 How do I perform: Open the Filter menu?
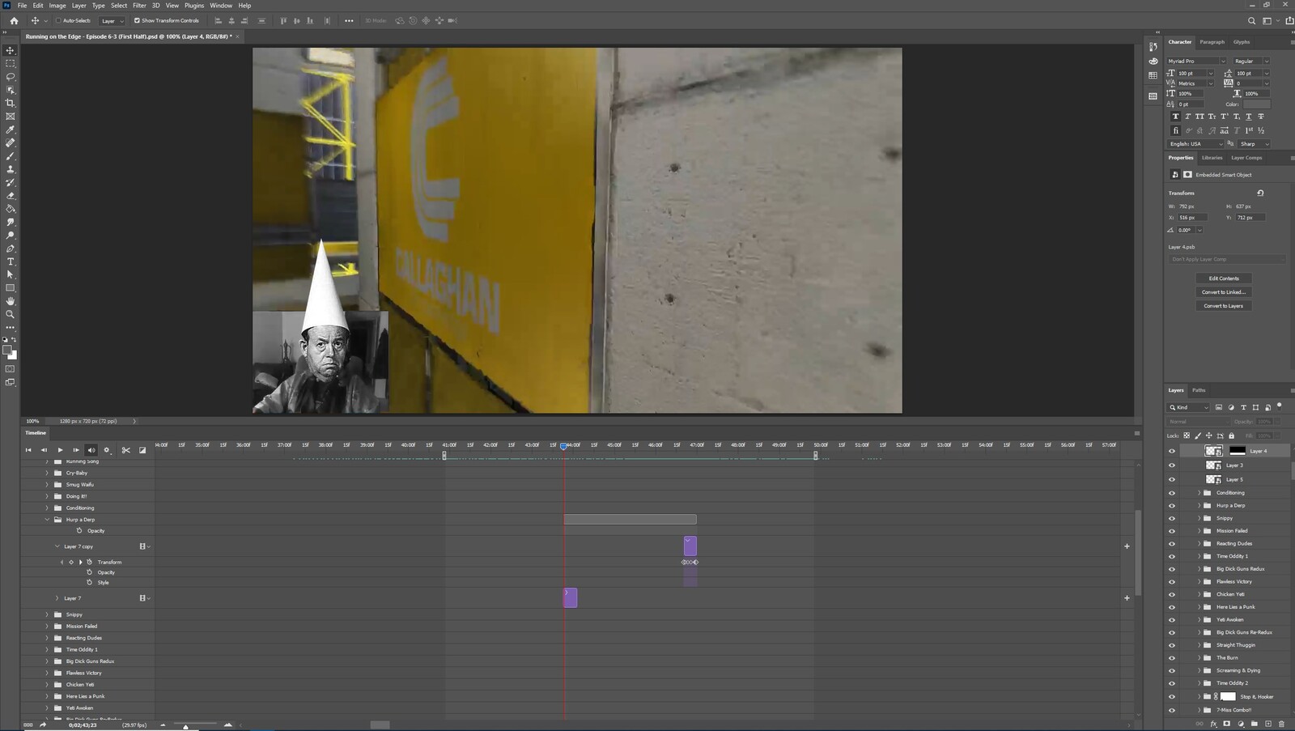pos(139,6)
